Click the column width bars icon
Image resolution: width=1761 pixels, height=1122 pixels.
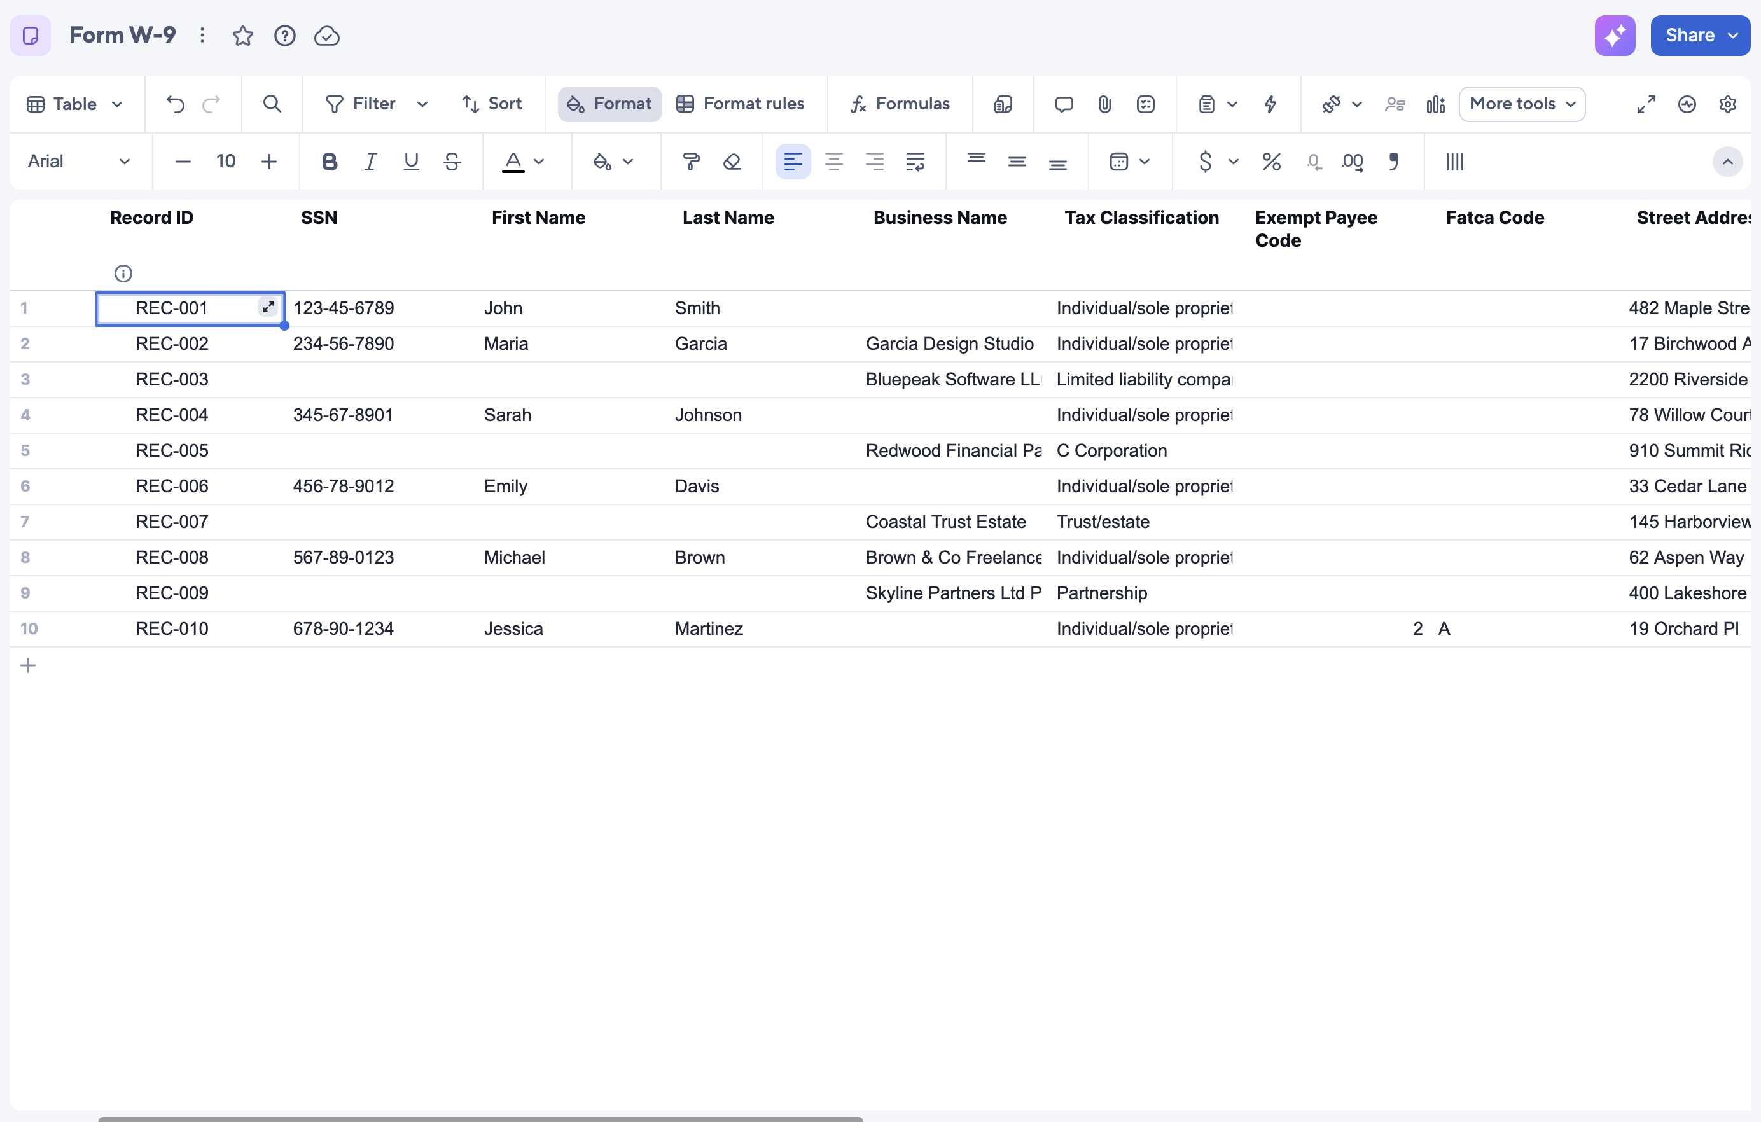(x=1454, y=162)
